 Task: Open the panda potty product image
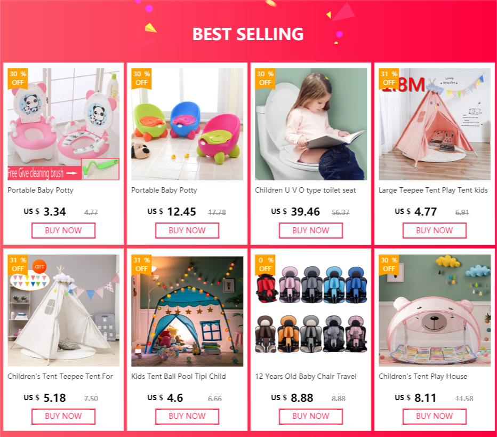(x=63, y=124)
